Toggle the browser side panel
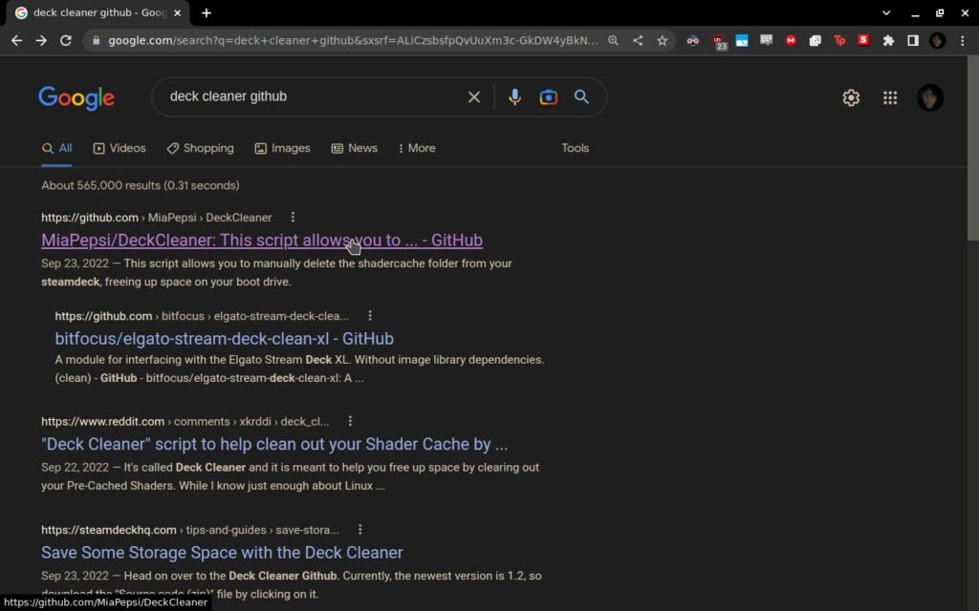The width and height of the screenshot is (979, 611). (913, 40)
